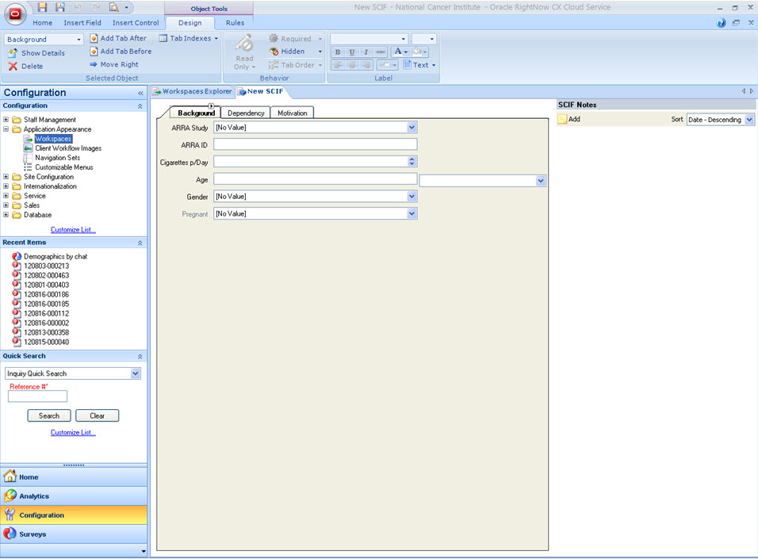Open the Sort Date - Descending dropdown
The height and width of the screenshot is (559, 758).
tap(750, 120)
